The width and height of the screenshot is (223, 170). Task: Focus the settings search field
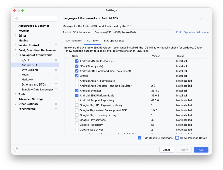pyautogui.click(x=35, y=19)
